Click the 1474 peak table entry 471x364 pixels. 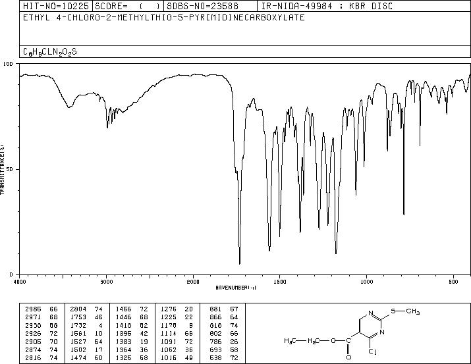(x=86, y=357)
